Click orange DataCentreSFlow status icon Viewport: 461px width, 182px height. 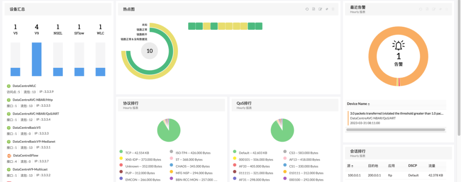pos(9,156)
